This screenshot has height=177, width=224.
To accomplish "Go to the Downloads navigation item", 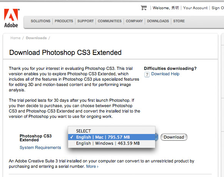I will [x=158, y=21].
